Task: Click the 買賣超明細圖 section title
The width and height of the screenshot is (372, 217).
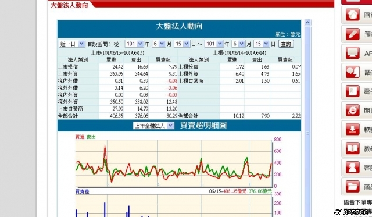Action: coord(203,125)
